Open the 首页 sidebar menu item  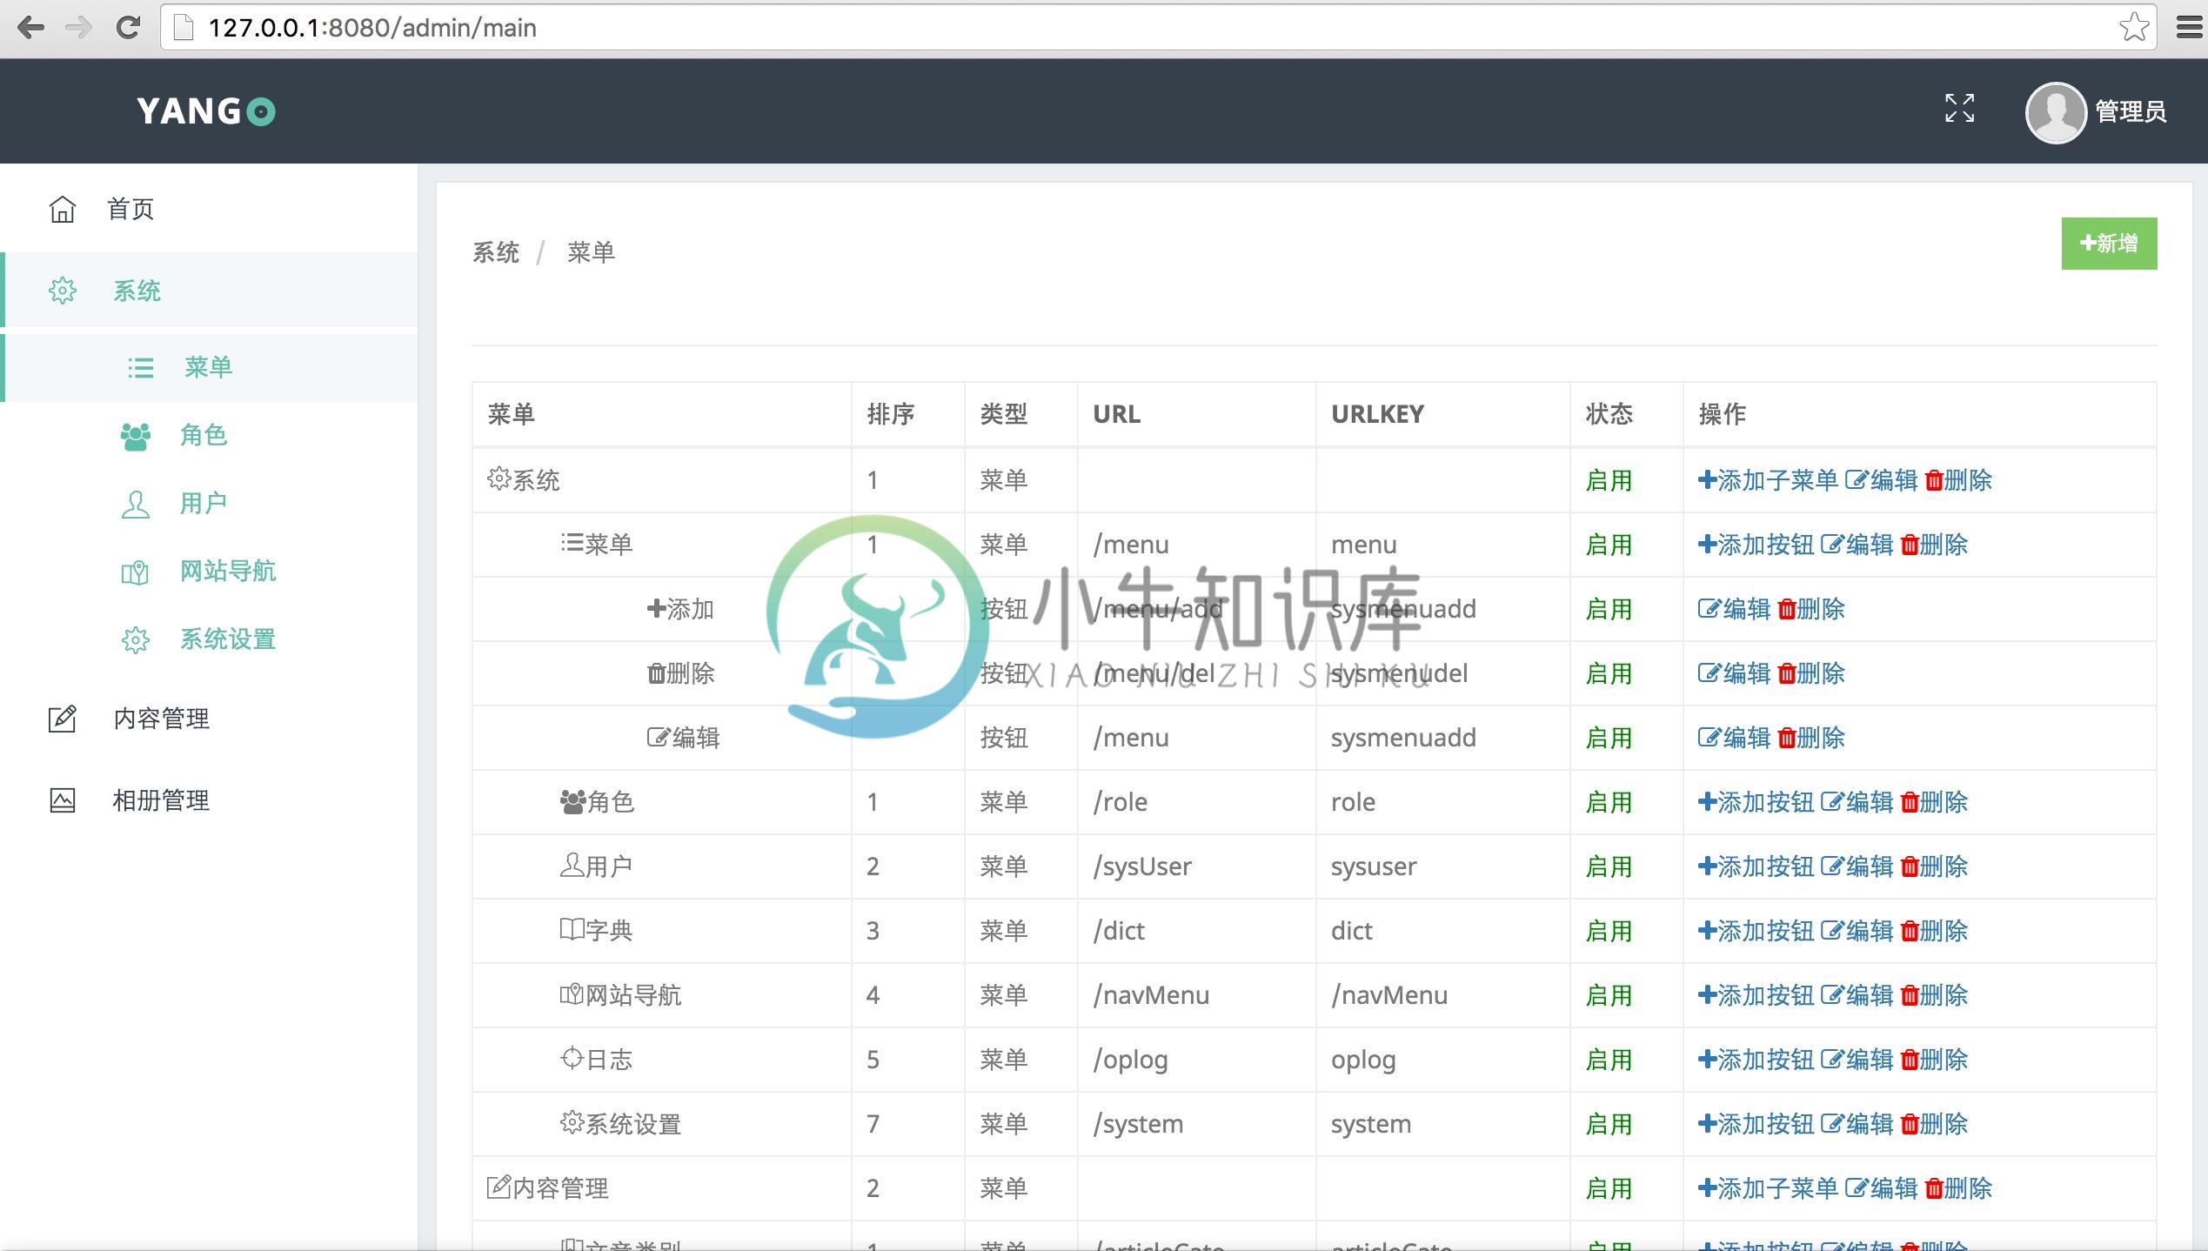tap(209, 209)
